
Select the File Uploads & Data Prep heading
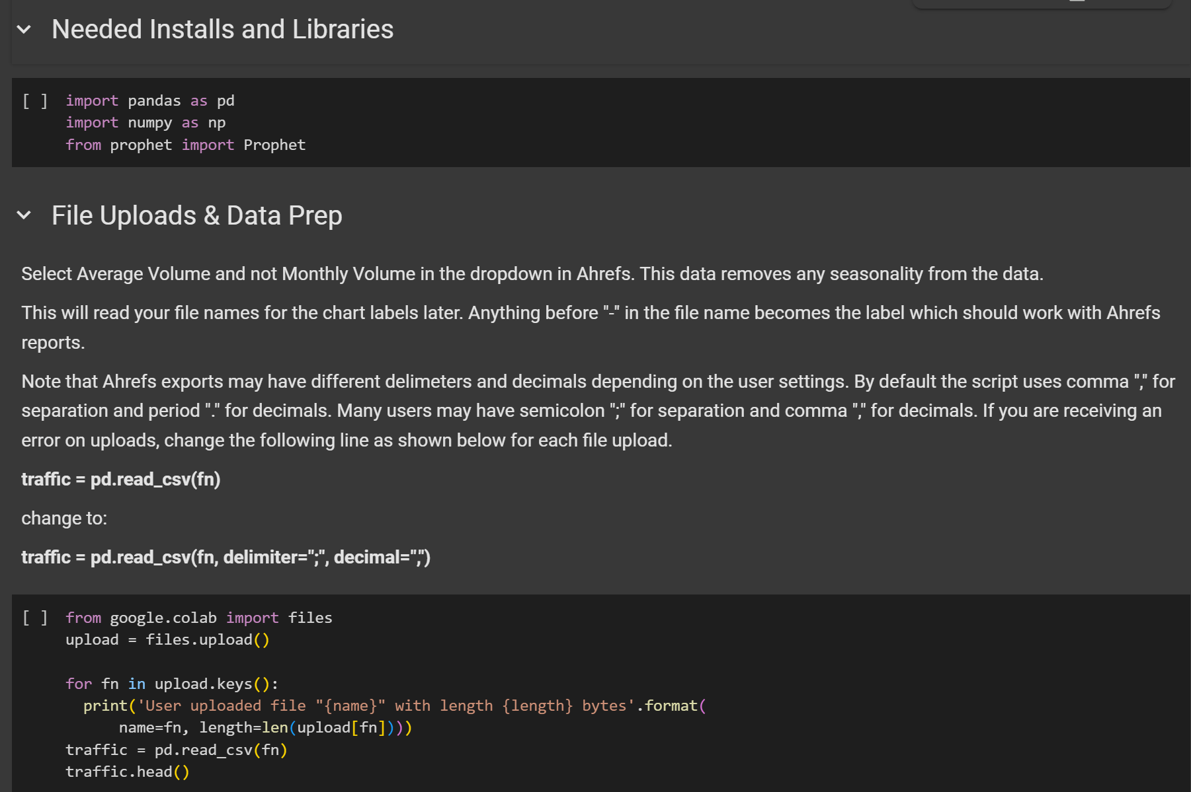click(x=196, y=216)
